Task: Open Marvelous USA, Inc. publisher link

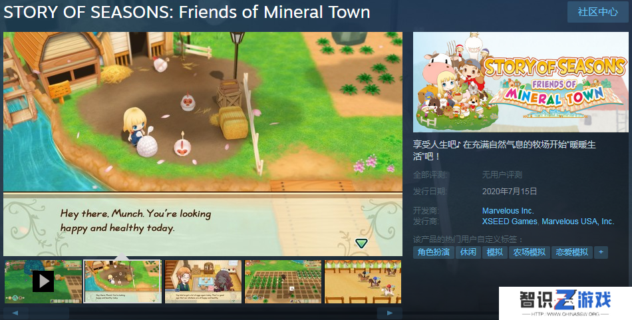Action: [x=577, y=222]
